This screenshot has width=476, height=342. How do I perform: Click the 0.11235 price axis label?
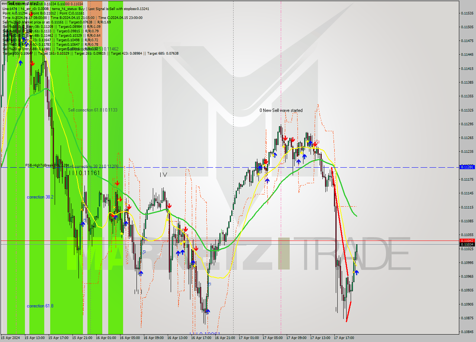467,152
